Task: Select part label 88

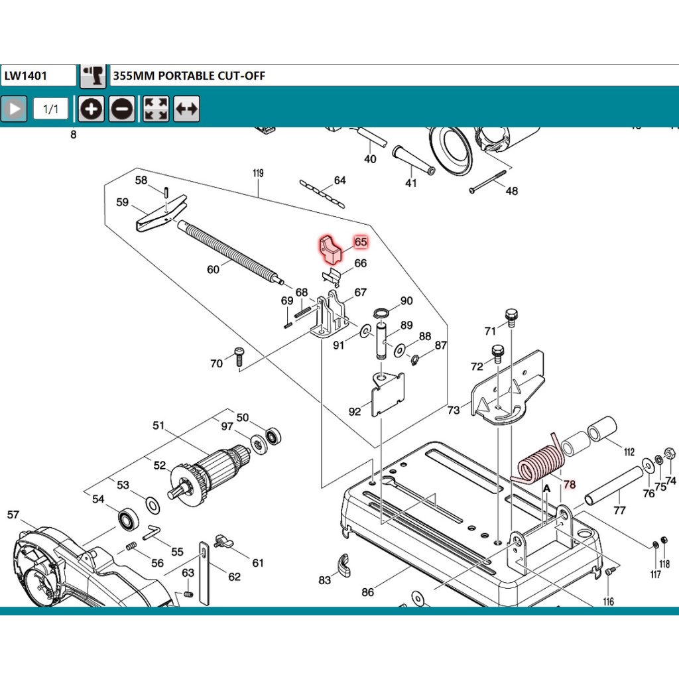Action: 425,336
